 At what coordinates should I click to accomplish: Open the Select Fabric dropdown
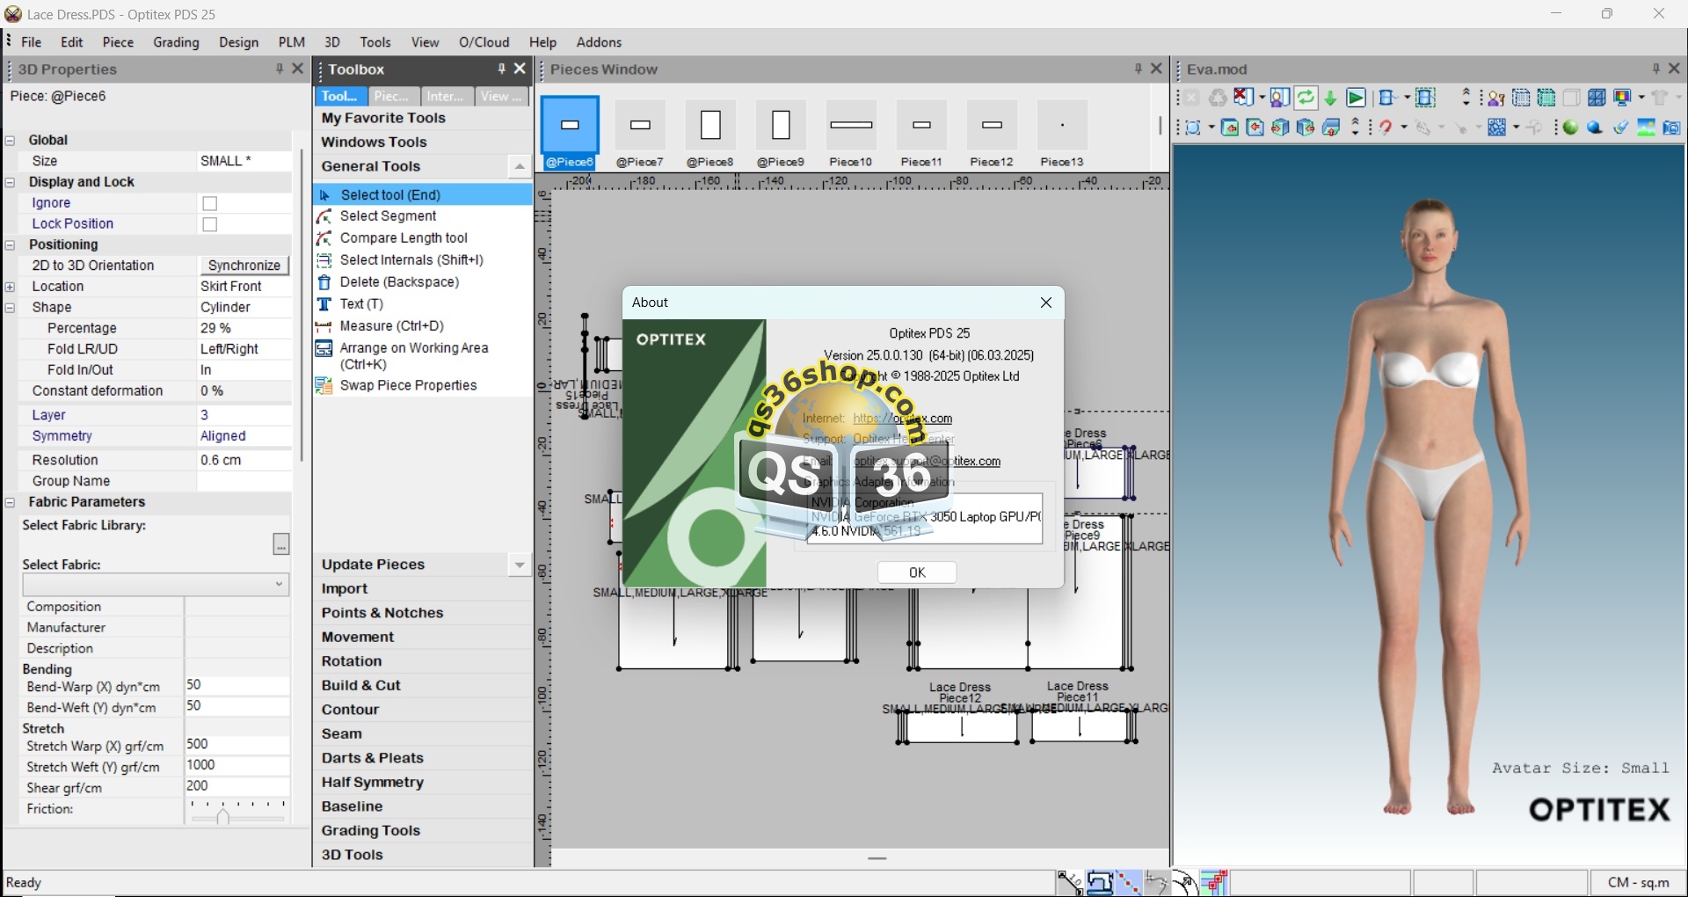point(156,585)
